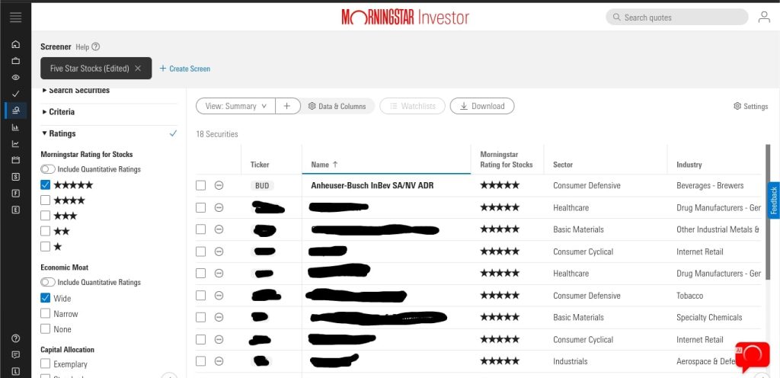Sort by the Sector column header
Image resolution: width=780 pixels, height=378 pixels.
[563, 165]
